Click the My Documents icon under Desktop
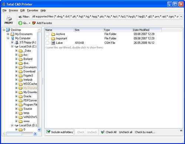The image size is (185, 144). (x=12, y=34)
